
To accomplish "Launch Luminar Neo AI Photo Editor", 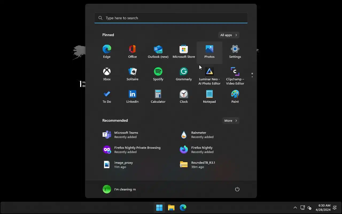I will tap(209, 76).
